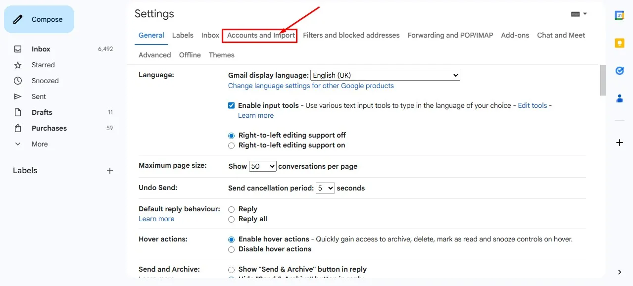Open the Forwarding and POP/IMAP tab

point(450,35)
